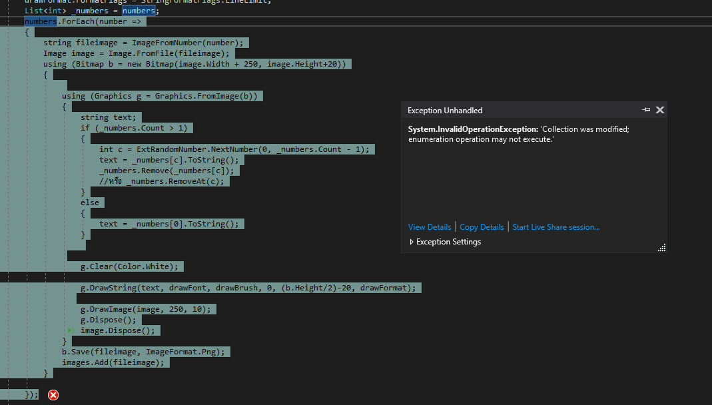This screenshot has height=405, width=712.
Task: Click using Graphics g = Graphics.FromImage line
Action: 160,97
